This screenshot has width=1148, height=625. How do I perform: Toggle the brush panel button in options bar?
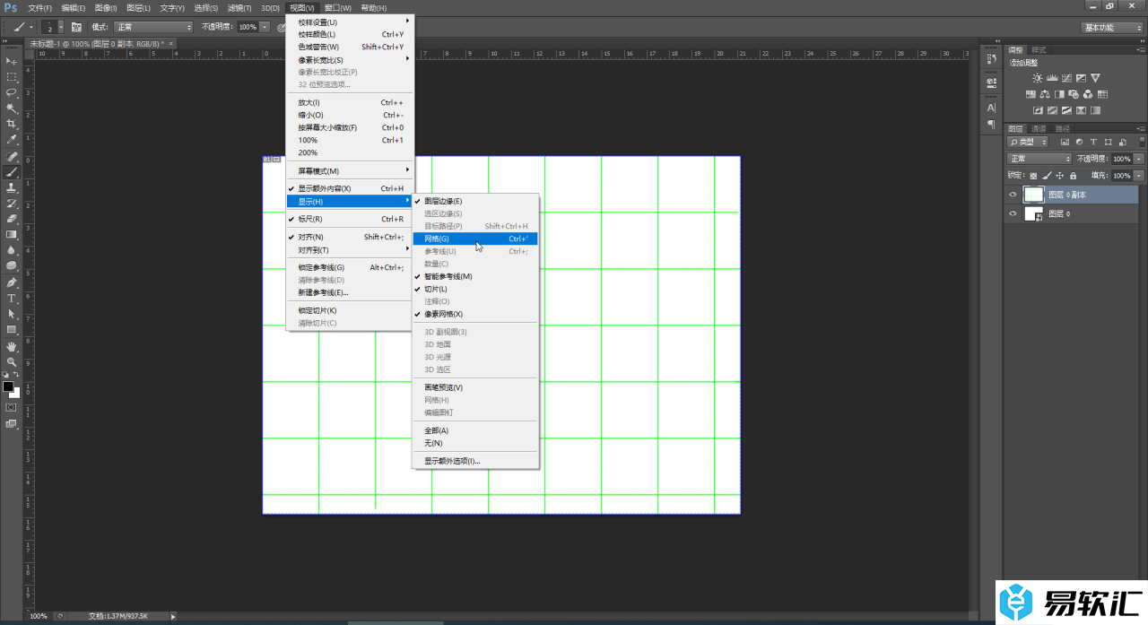(76, 27)
